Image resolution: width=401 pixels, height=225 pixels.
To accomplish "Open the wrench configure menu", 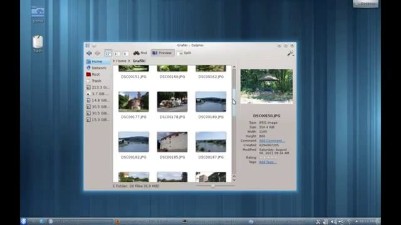I will point(290,53).
